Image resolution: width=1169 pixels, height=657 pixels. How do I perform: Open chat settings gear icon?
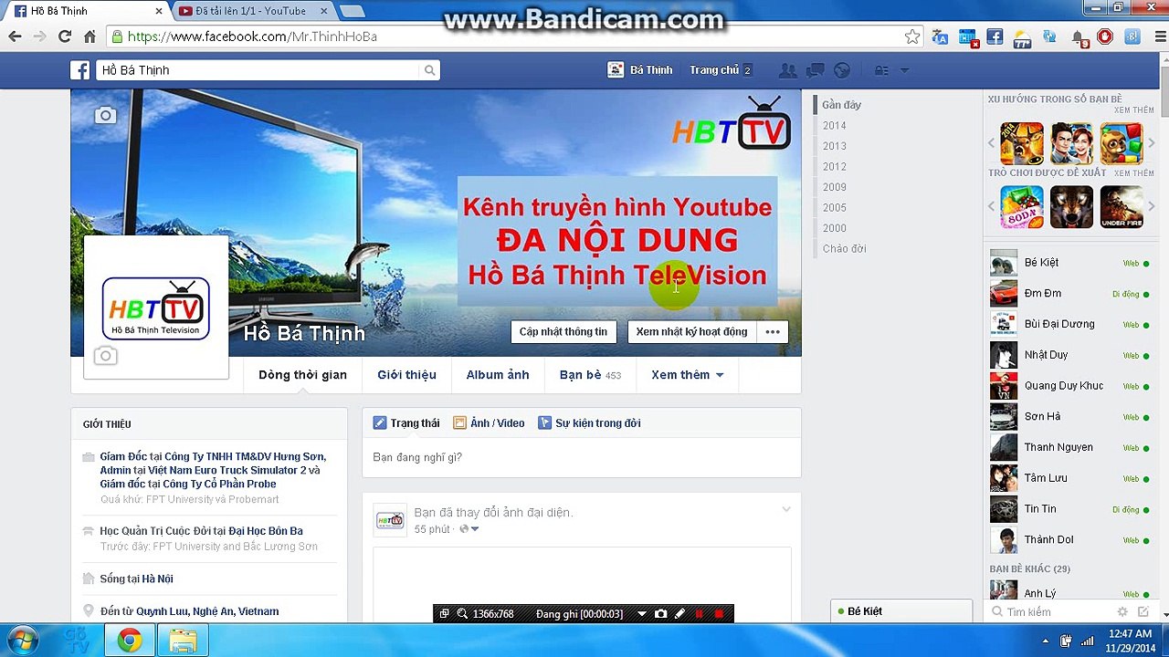click(x=1122, y=612)
